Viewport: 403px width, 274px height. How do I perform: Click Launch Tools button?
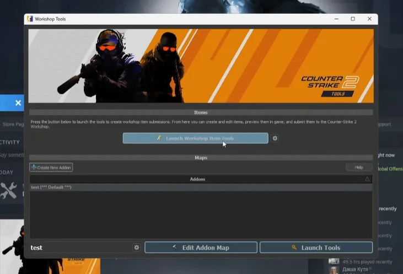[x=316, y=248]
